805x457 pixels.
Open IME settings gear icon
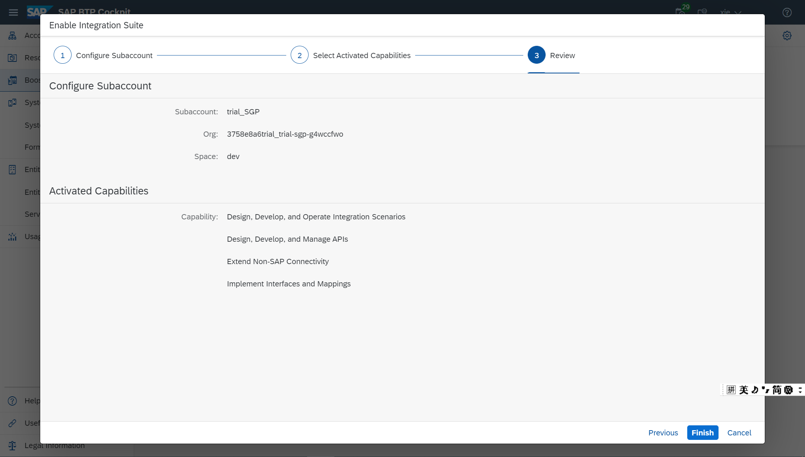point(789,390)
